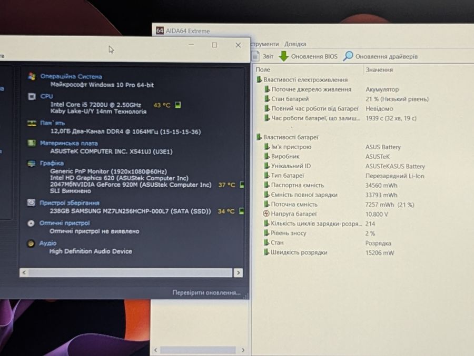Select the value 33793 mWh
Screen dimensions: 474x356
tap(381, 195)
